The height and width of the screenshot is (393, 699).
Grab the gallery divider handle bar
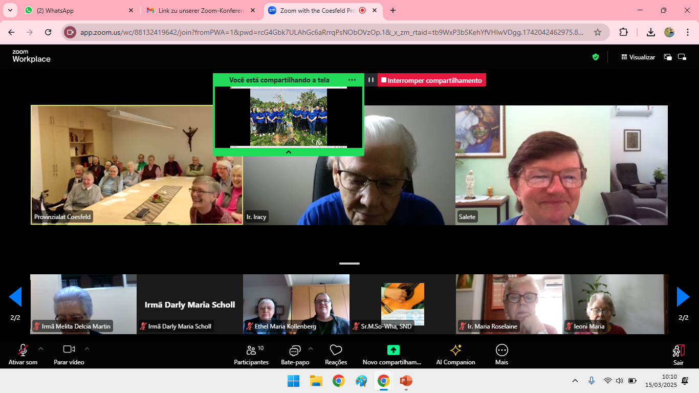click(x=349, y=264)
